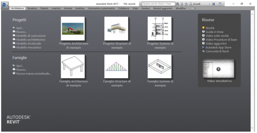
Task: Click the binoculars search icon
Action: click(x=177, y=4)
